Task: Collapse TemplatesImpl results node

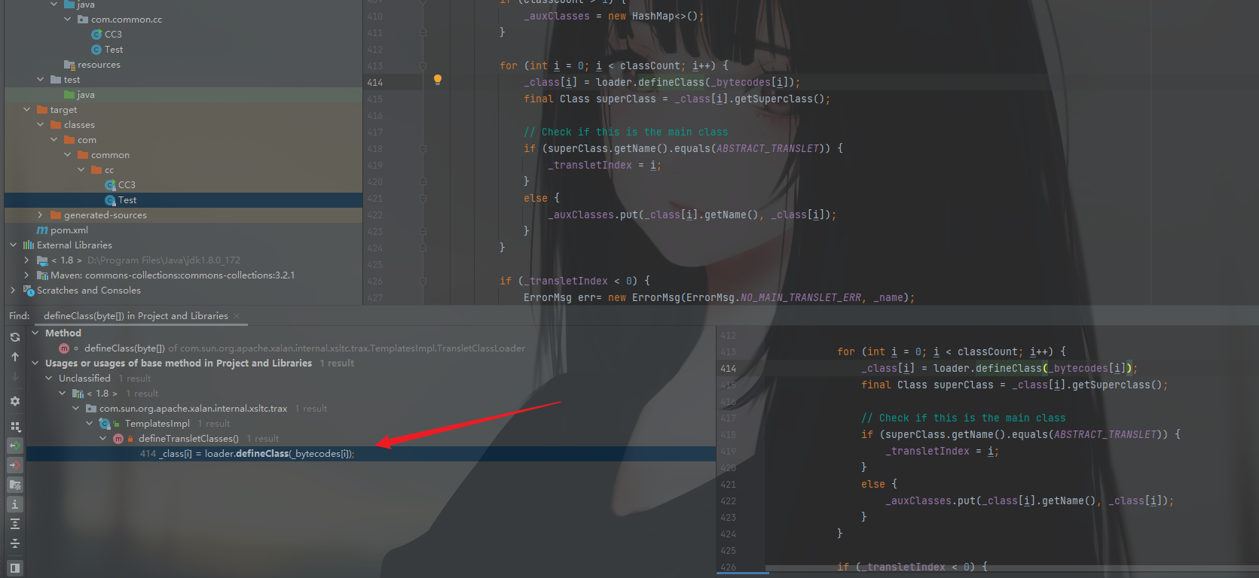Action: [90, 424]
